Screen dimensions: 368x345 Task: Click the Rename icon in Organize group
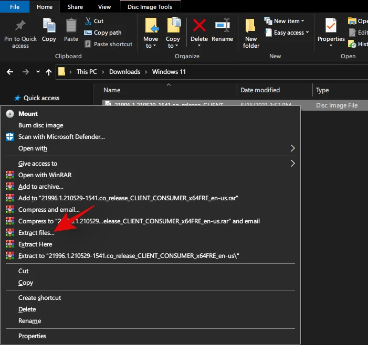tap(223, 25)
